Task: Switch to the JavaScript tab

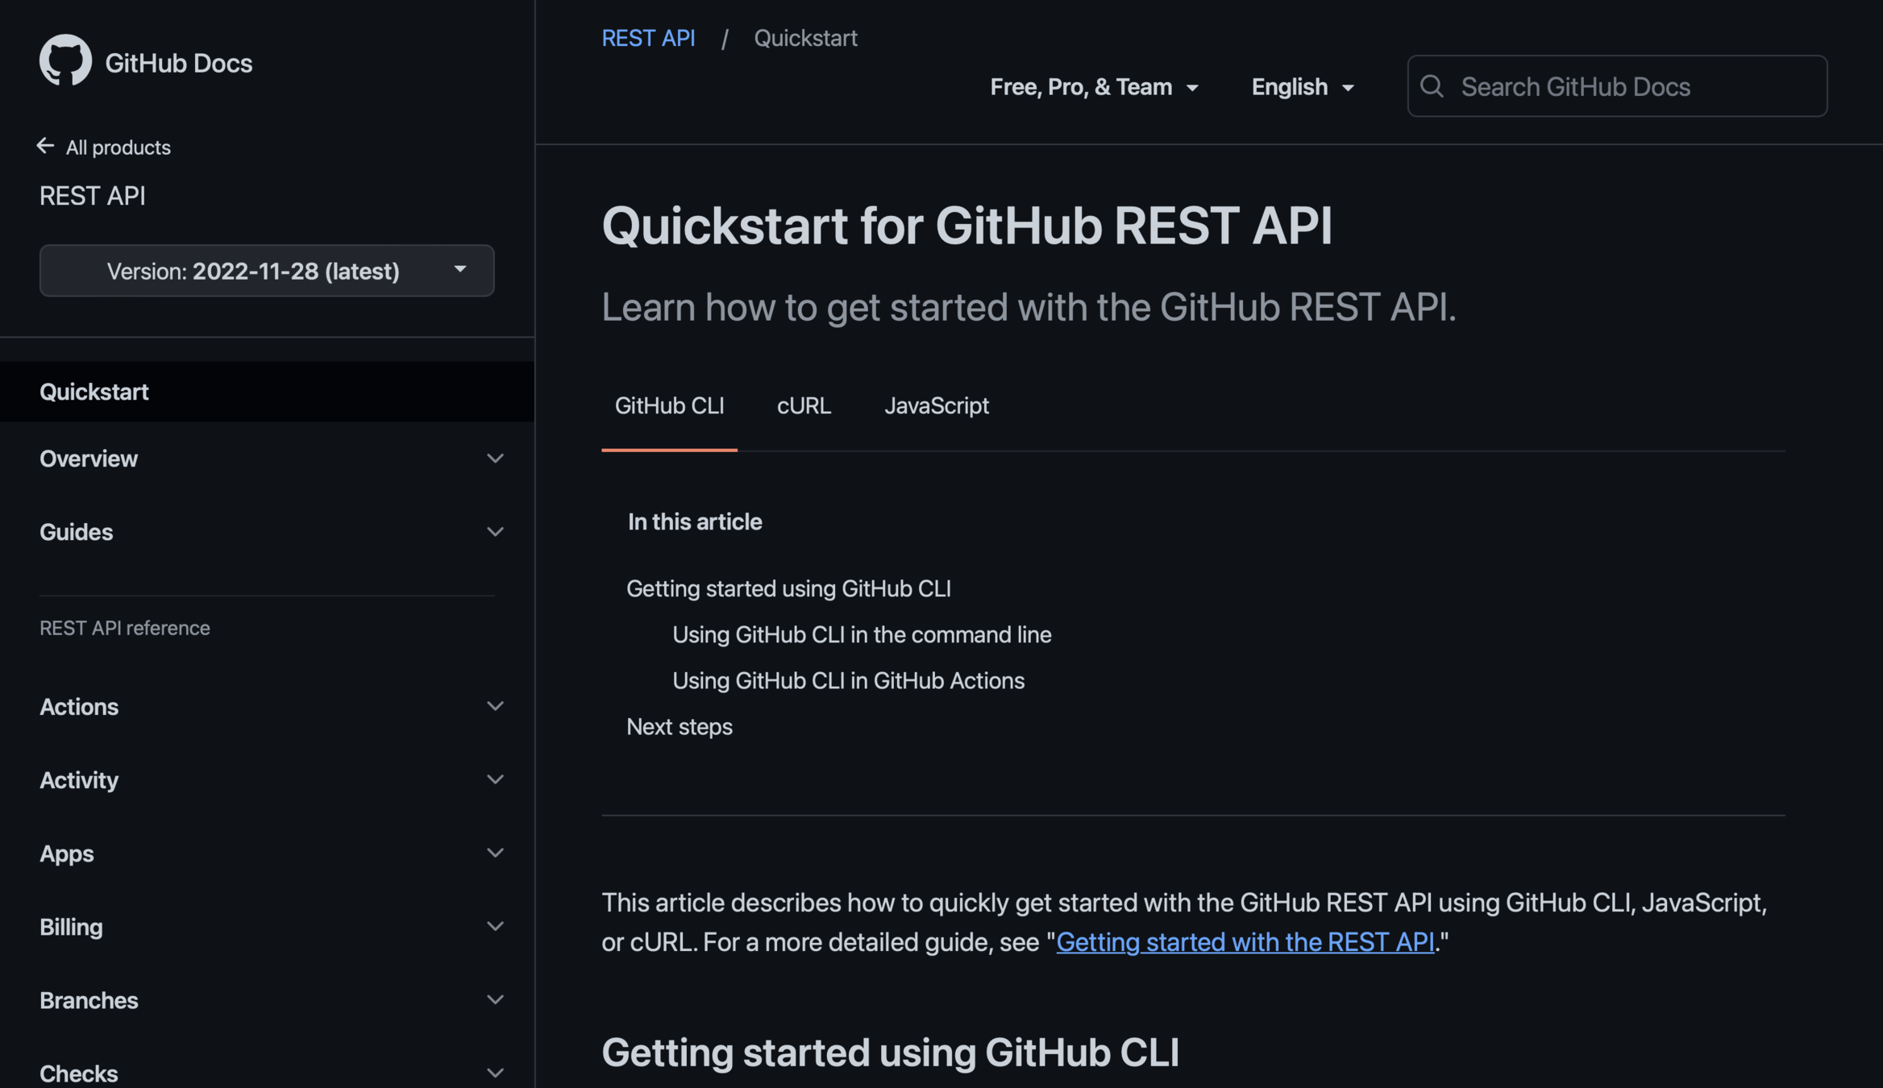Action: 936,405
